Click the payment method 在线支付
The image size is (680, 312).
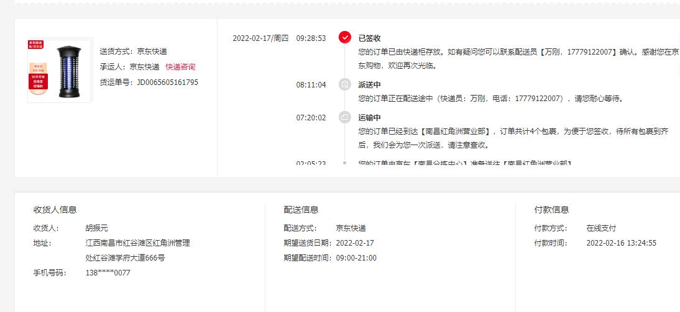click(x=601, y=228)
